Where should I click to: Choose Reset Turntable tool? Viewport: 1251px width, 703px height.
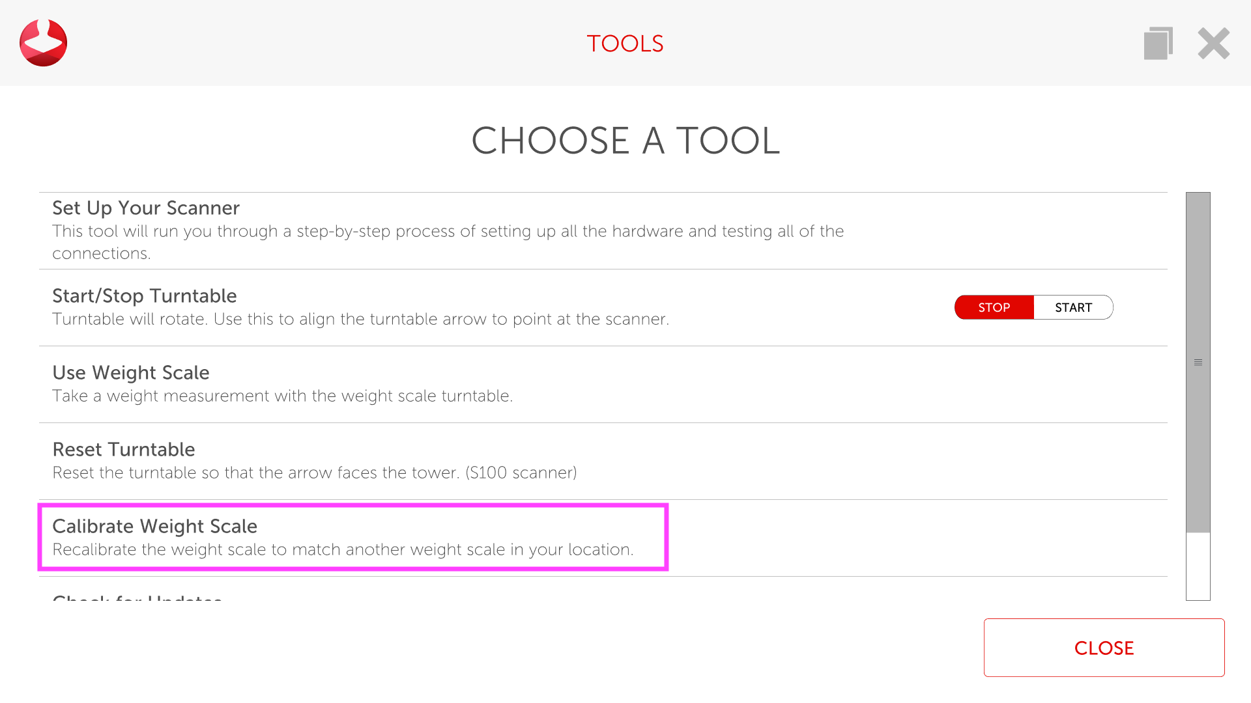[124, 449]
